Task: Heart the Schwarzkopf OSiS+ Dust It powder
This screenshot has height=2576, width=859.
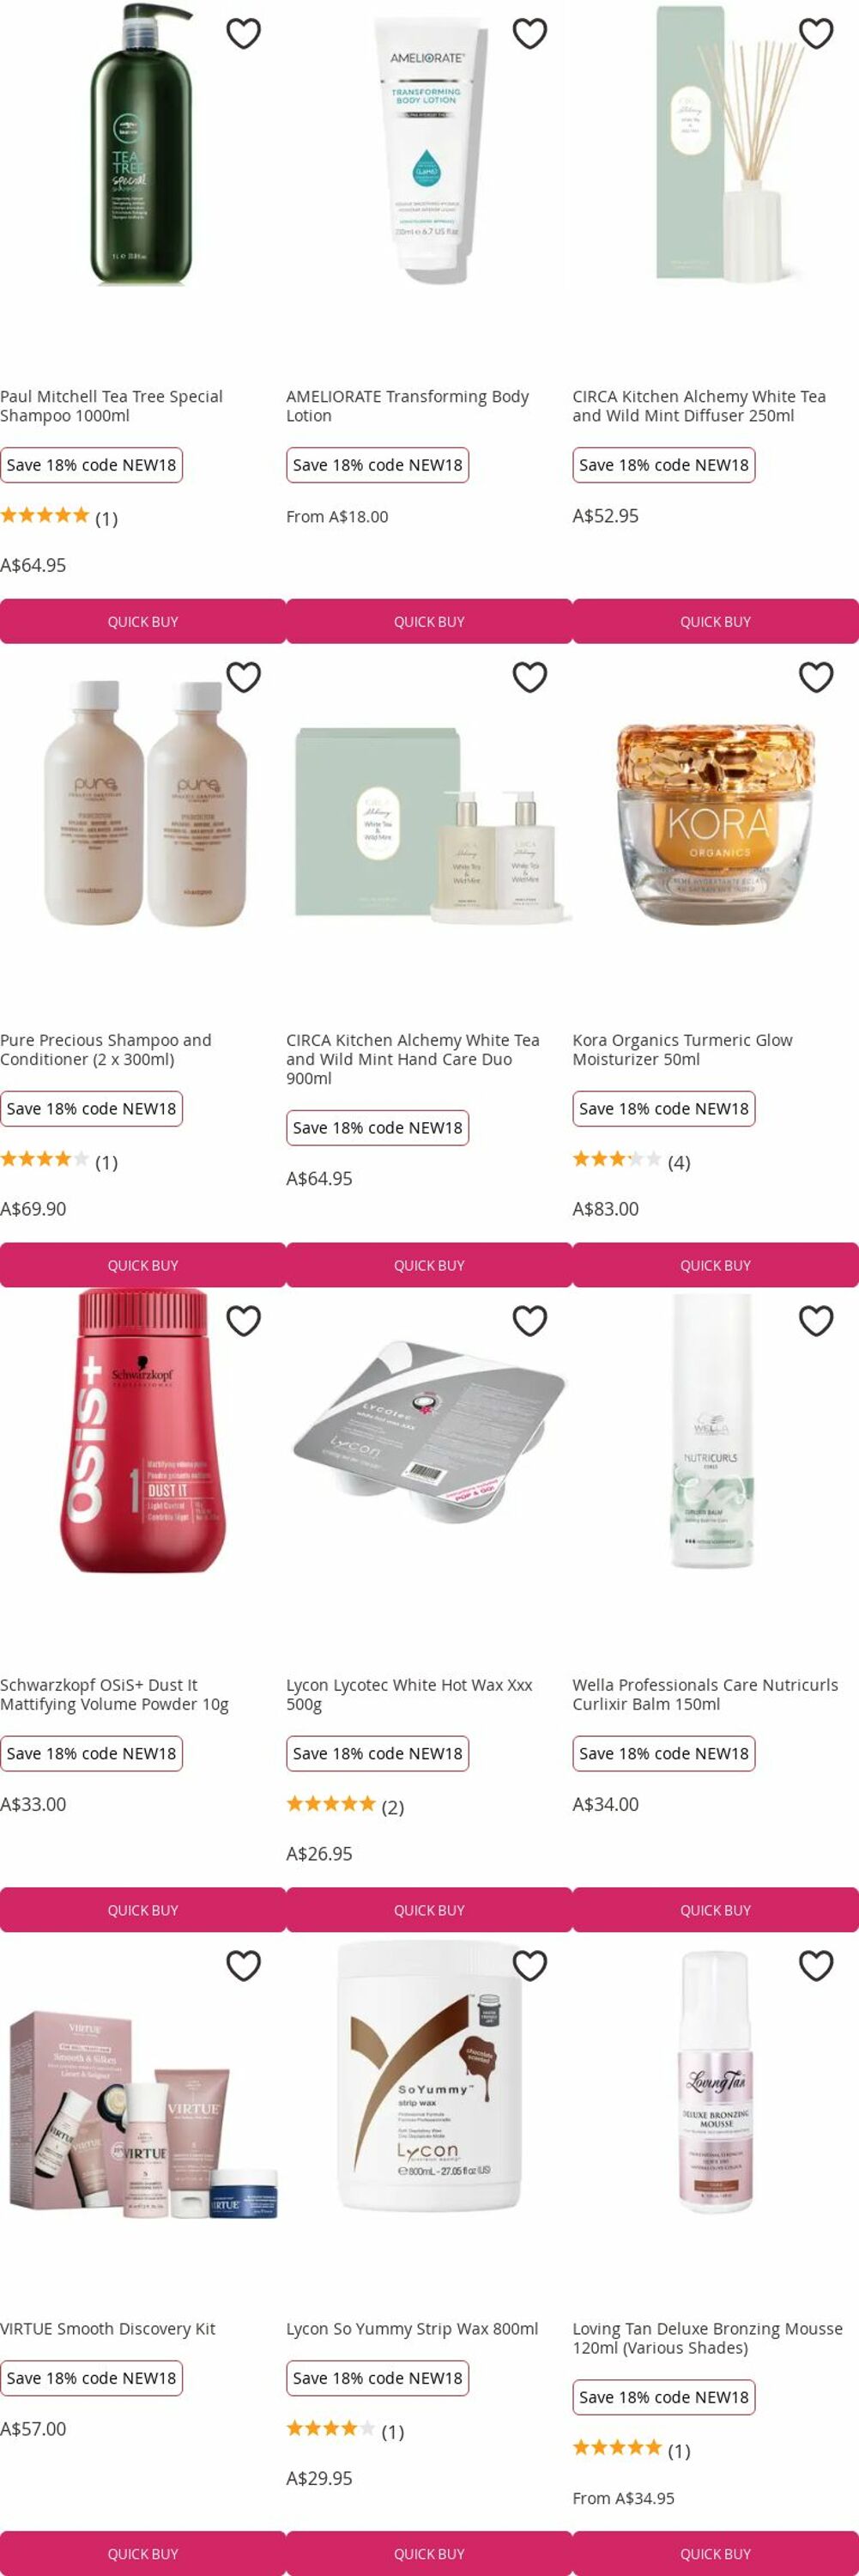Action: [x=244, y=1321]
